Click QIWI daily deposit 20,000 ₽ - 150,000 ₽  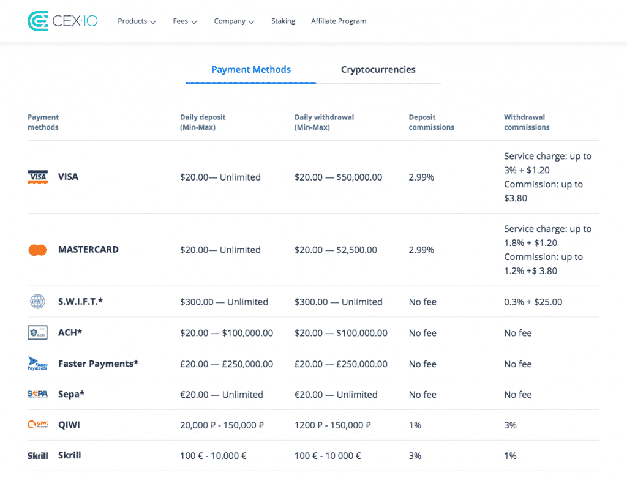click(222, 425)
